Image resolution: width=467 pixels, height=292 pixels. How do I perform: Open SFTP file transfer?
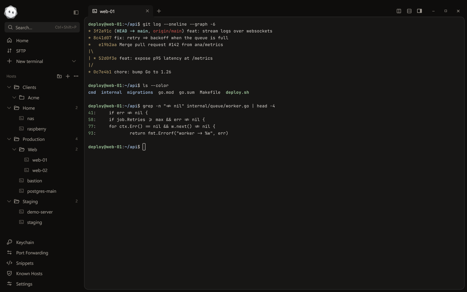(x=42, y=51)
